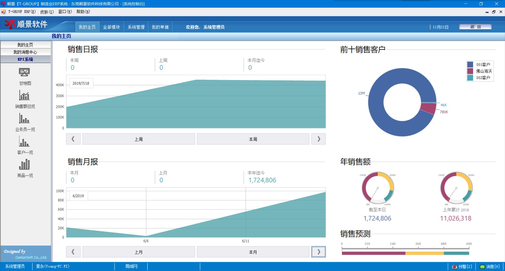The height and width of the screenshot is (271, 505).
Task: Click the 预警 alert icon in status bar
Action: (x=454, y=267)
